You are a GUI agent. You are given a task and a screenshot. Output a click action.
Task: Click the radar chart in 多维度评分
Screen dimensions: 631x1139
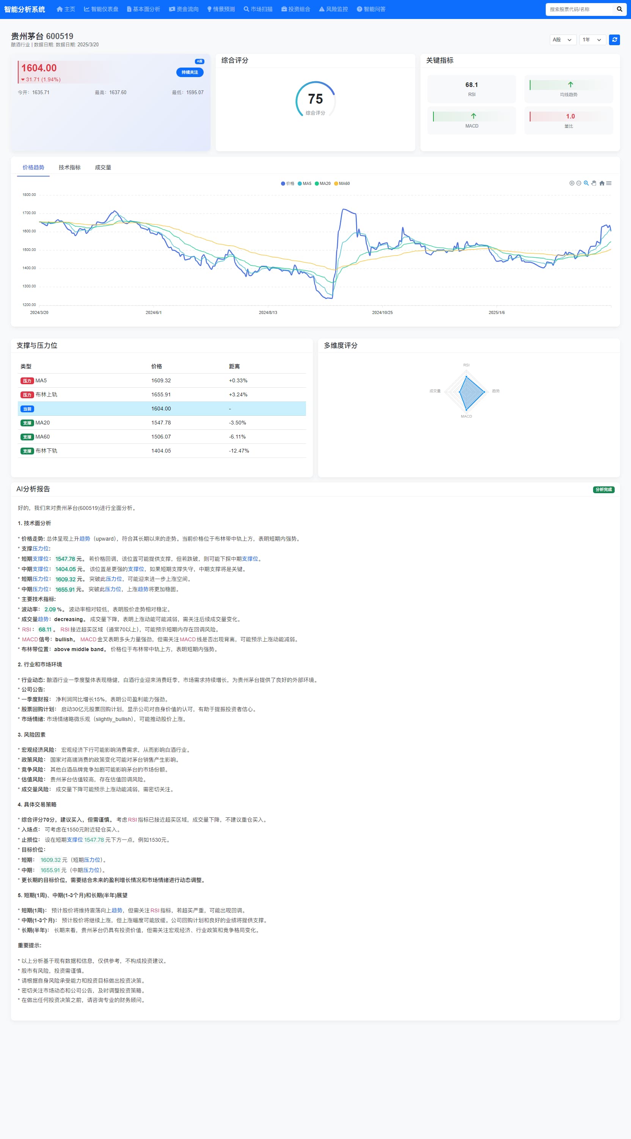click(x=466, y=392)
